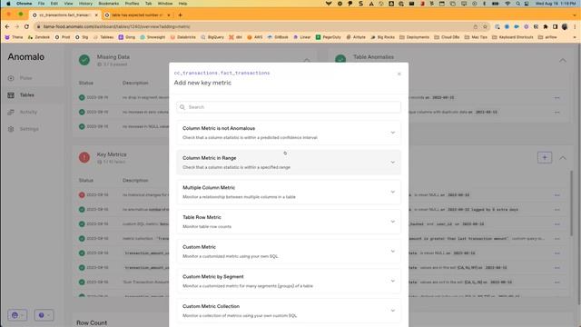
Task: Switch to the 'table has expected number' tab
Action: (x=137, y=15)
